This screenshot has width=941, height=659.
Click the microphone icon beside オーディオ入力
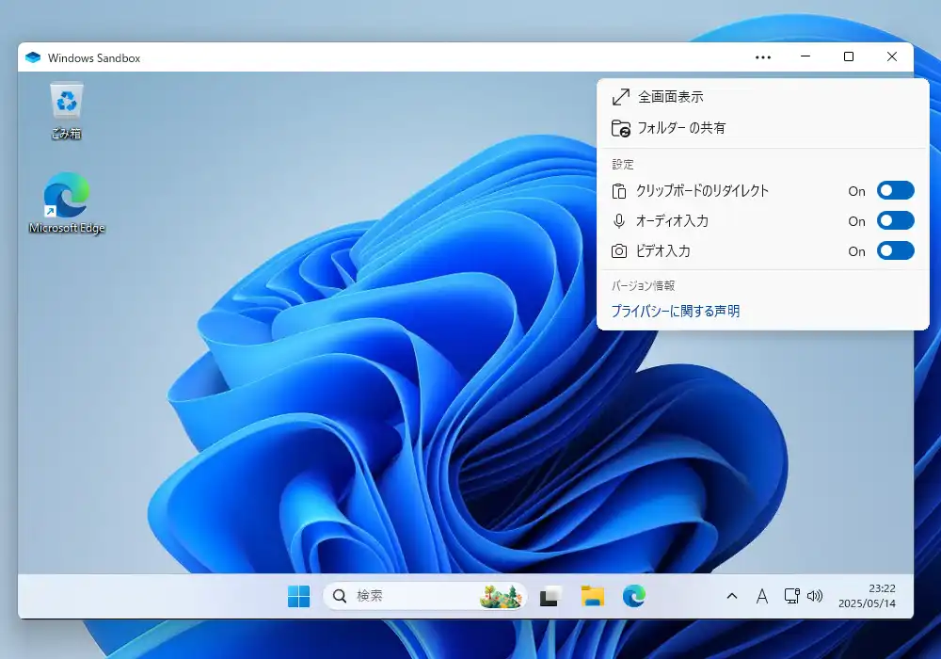[x=619, y=221]
